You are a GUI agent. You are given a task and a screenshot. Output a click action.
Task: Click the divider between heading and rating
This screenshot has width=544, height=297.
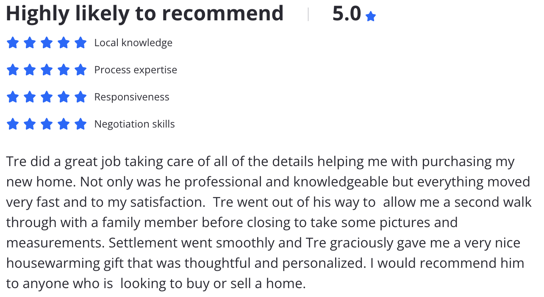(x=308, y=14)
